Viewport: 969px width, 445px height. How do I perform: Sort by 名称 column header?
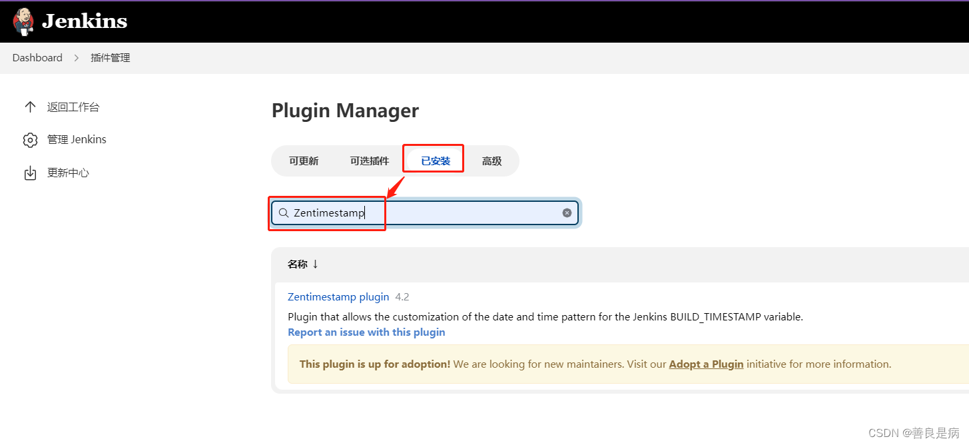[x=303, y=264]
